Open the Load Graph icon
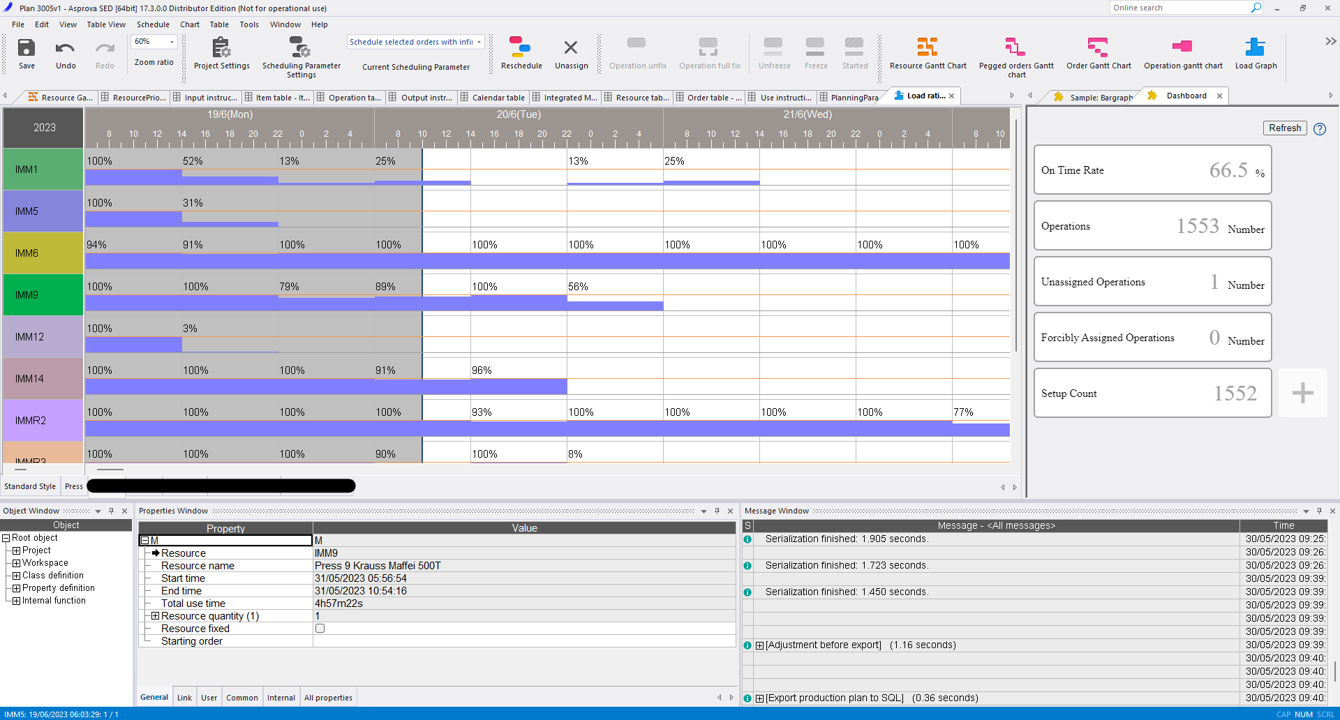This screenshot has width=1340, height=720. point(1255,47)
